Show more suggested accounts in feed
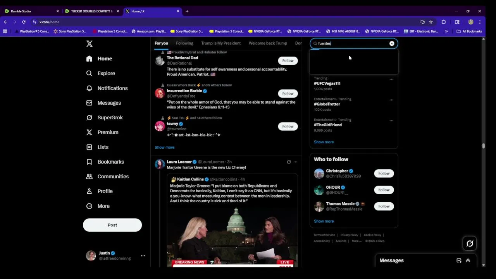This screenshot has width=496, height=279. [x=164, y=147]
